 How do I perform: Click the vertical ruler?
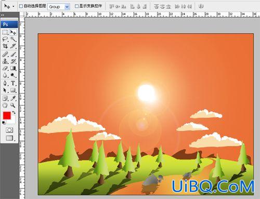[22, 108]
